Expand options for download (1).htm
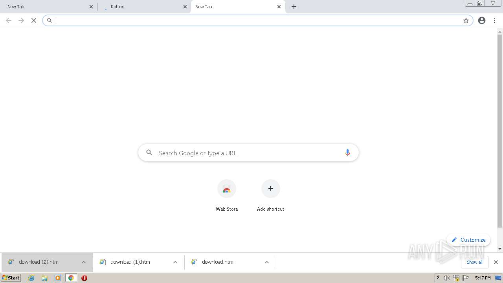The width and height of the screenshot is (503, 283). (x=175, y=262)
